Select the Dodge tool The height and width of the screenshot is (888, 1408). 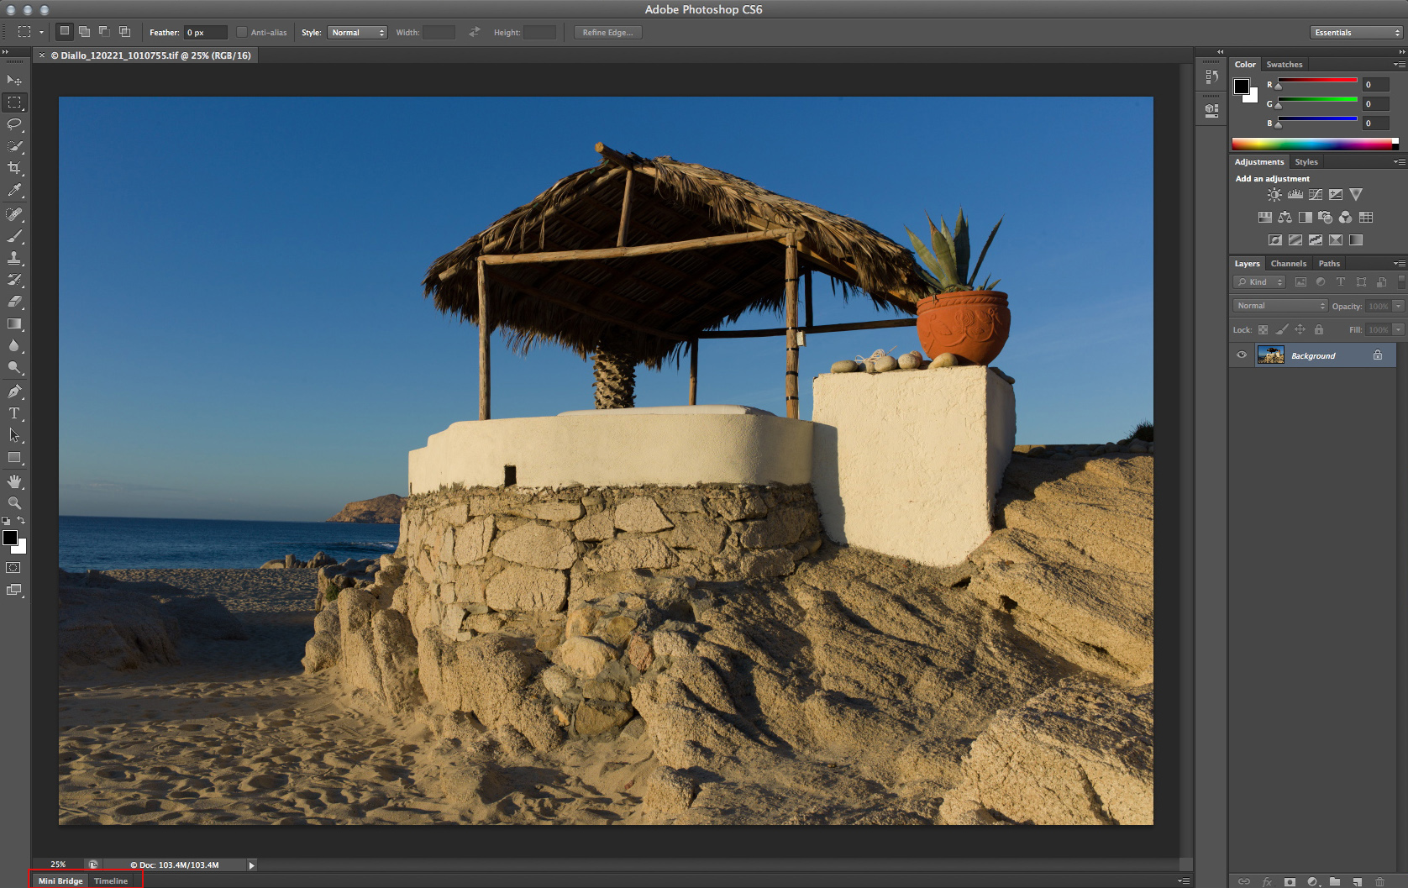(x=14, y=367)
